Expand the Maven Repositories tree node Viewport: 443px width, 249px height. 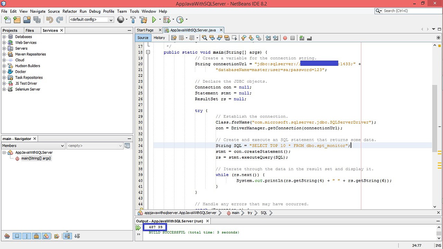coord(4,54)
